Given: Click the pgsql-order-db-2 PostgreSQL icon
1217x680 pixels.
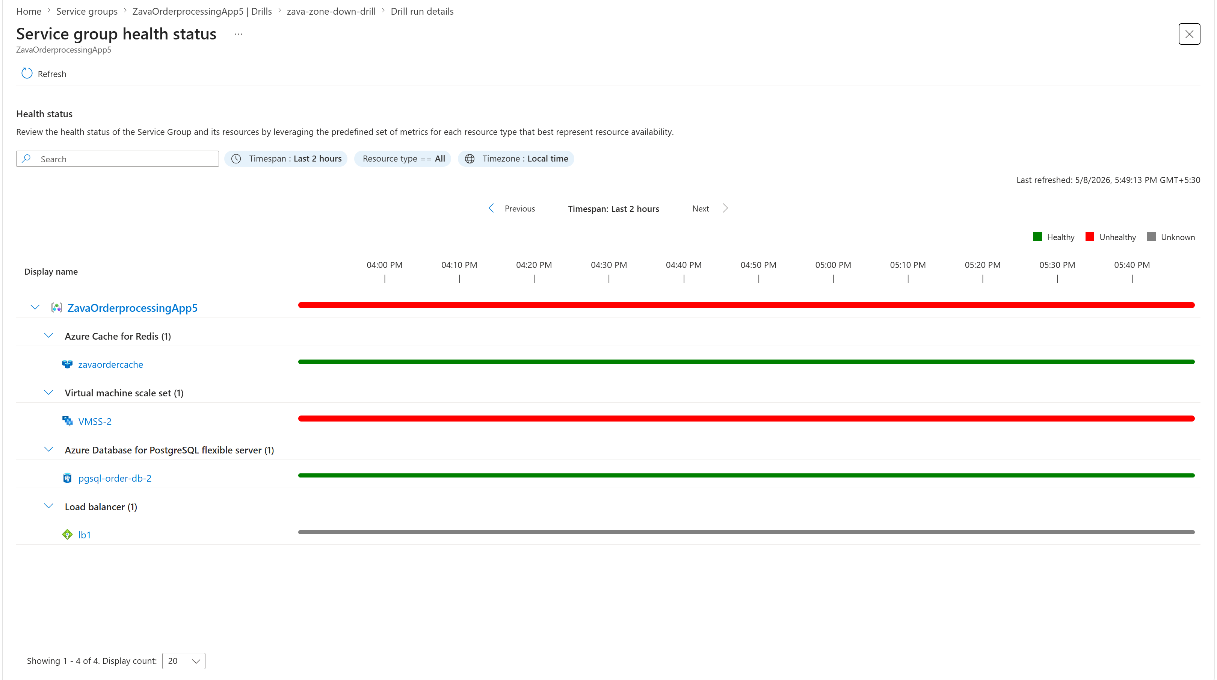Looking at the screenshot, I should click(x=68, y=478).
